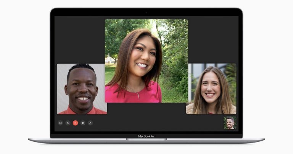Show the sidebar using the panel icon

click(60, 123)
